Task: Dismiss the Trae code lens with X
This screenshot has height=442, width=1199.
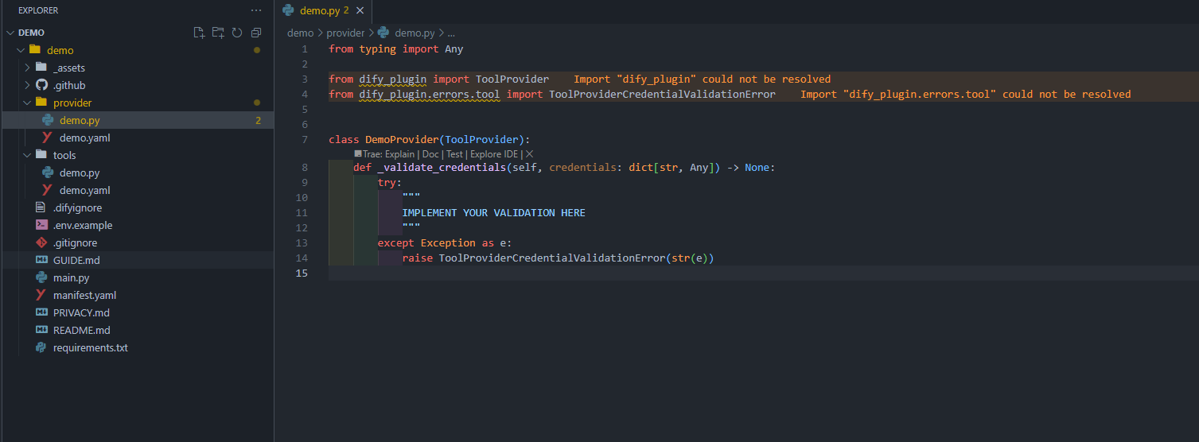Action: coord(529,154)
